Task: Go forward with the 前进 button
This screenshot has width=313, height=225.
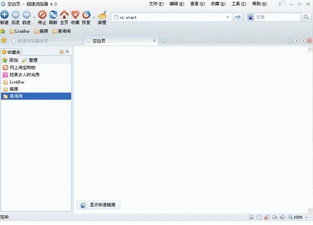Action: [x=27, y=15]
